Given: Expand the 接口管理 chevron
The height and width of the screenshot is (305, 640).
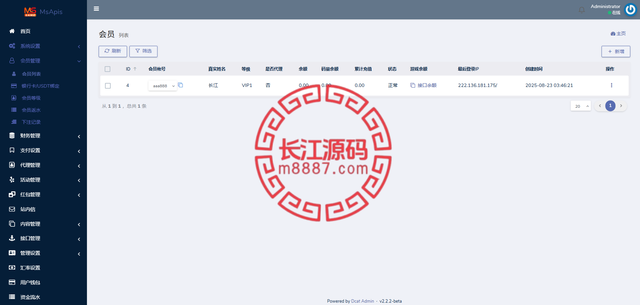Looking at the screenshot, I should 79,239.
